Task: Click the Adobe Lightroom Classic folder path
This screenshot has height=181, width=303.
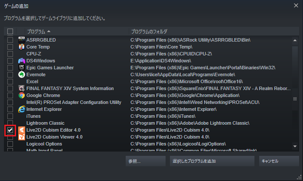Action: point(190,123)
